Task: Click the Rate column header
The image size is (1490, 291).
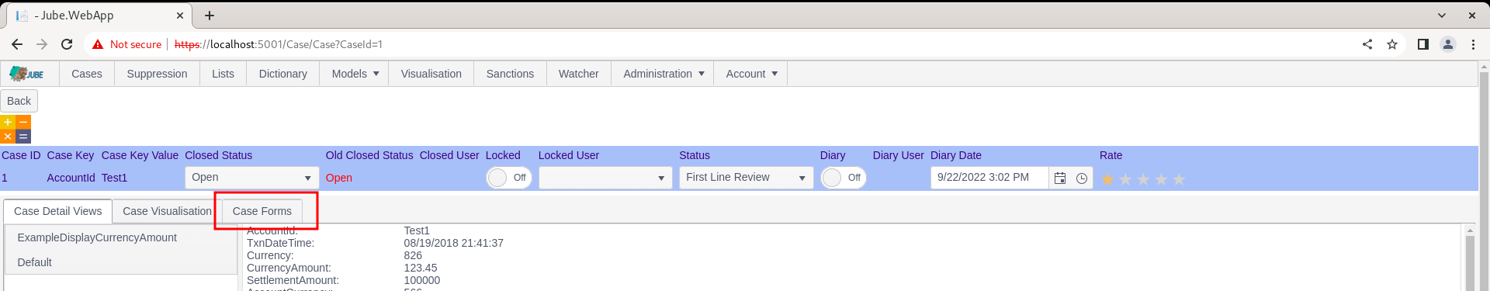Action: [1111, 155]
